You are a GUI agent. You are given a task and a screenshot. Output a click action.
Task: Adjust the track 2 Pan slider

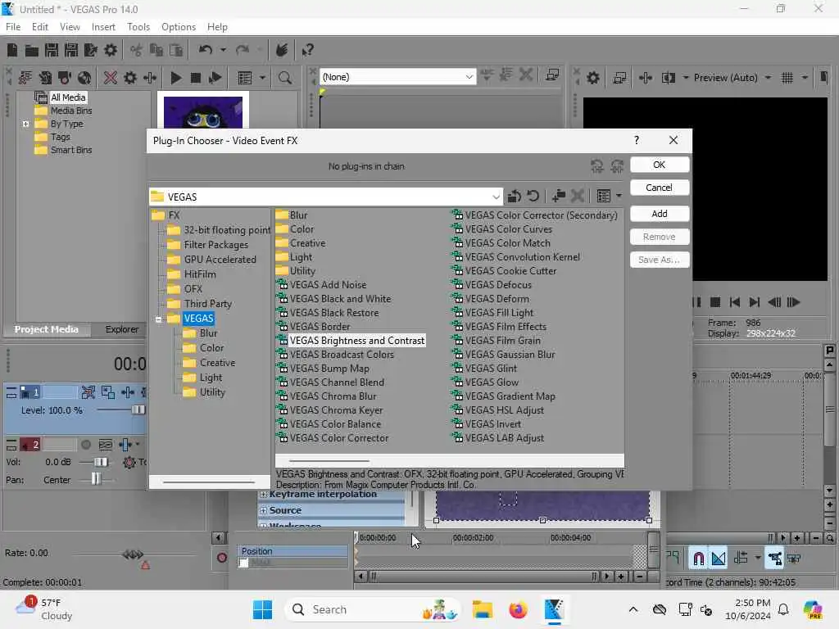click(95, 478)
